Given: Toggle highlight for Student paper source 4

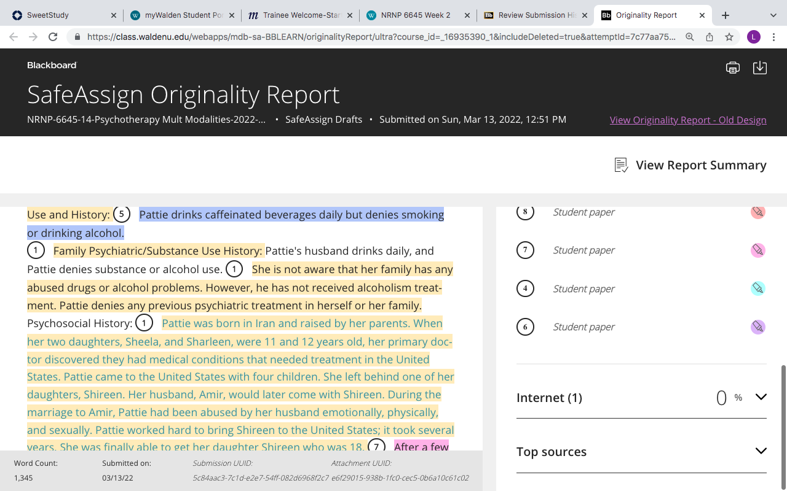Looking at the screenshot, I should tap(758, 288).
